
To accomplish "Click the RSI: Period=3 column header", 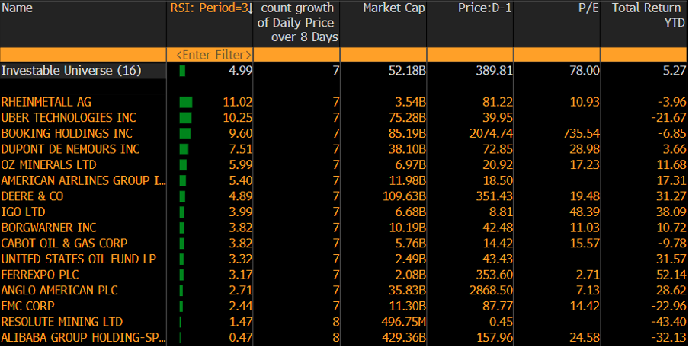I will point(212,8).
